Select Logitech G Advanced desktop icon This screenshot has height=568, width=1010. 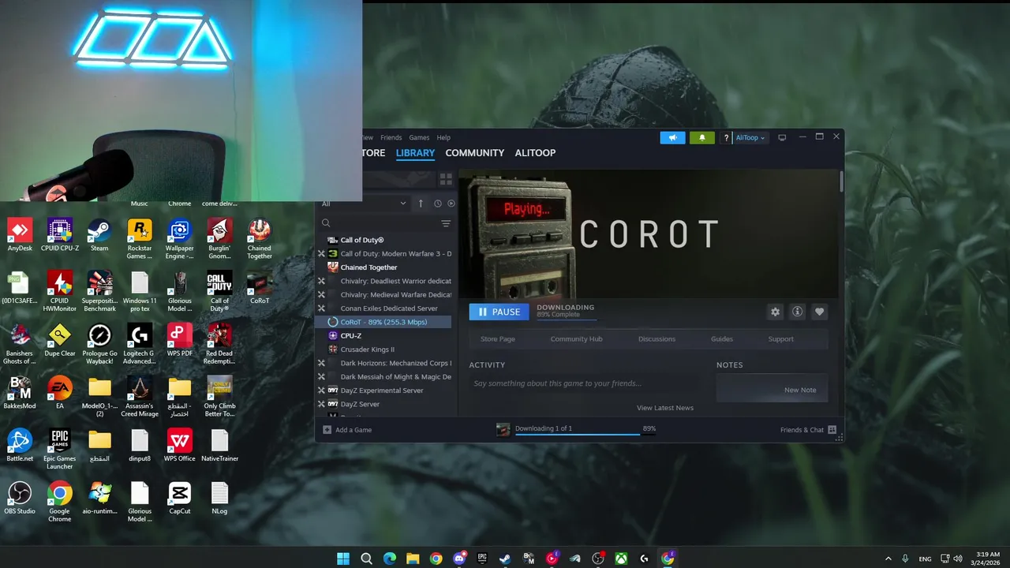pyautogui.click(x=140, y=344)
